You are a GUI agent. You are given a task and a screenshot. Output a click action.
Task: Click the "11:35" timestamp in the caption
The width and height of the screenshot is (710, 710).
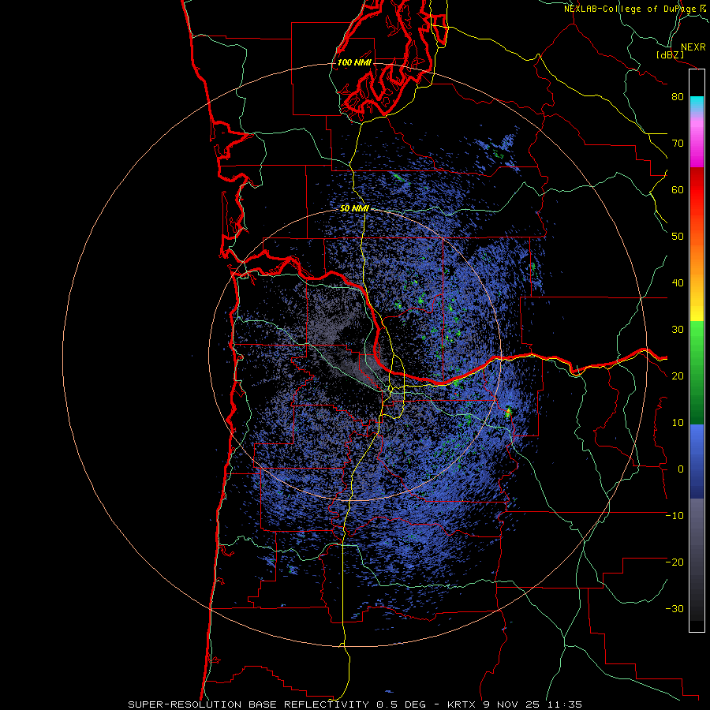[x=564, y=704]
